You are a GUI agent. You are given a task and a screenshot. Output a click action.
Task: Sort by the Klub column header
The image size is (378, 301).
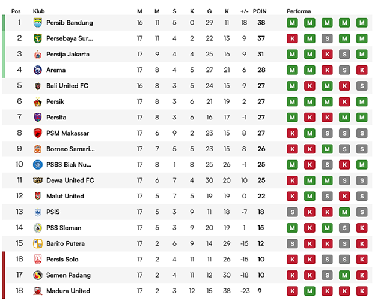40,11
